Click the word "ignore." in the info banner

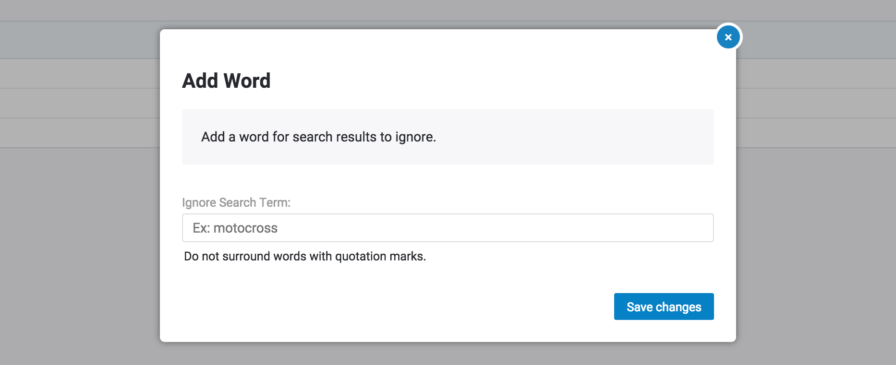(415, 137)
